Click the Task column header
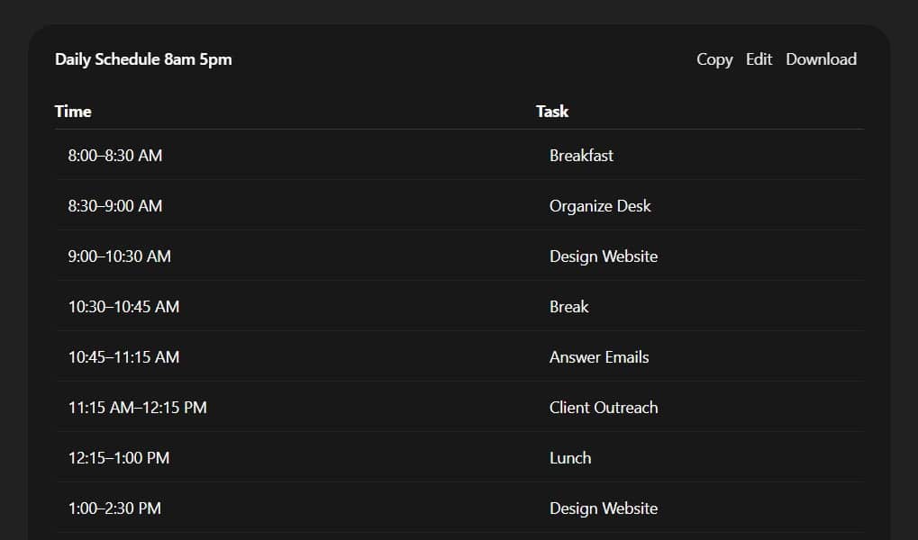918x540 pixels. 552,112
